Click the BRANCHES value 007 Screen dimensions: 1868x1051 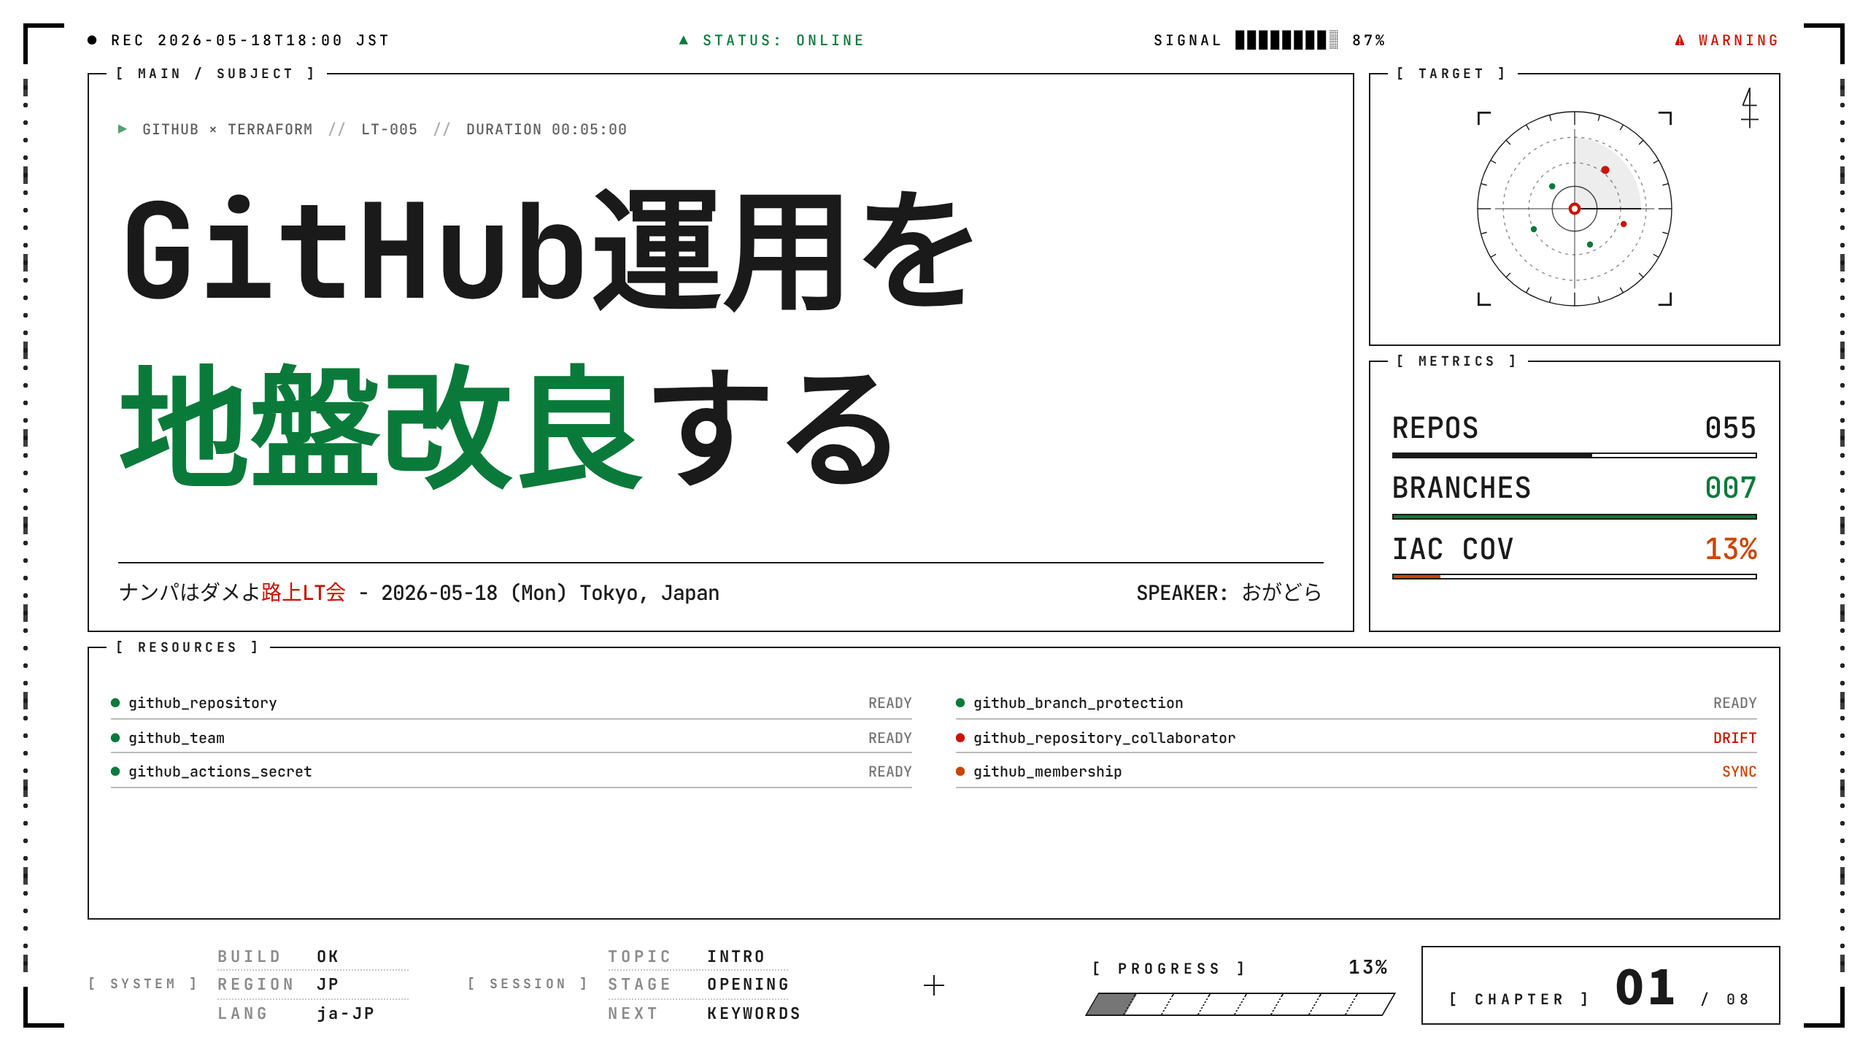pyautogui.click(x=1730, y=488)
